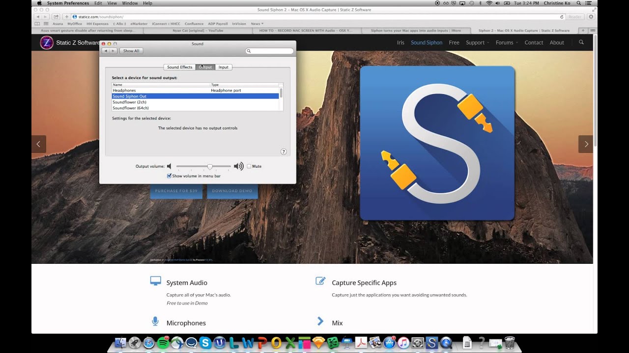Select Soundflower (2ch) device
629x353 pixels.
point(195,102)
